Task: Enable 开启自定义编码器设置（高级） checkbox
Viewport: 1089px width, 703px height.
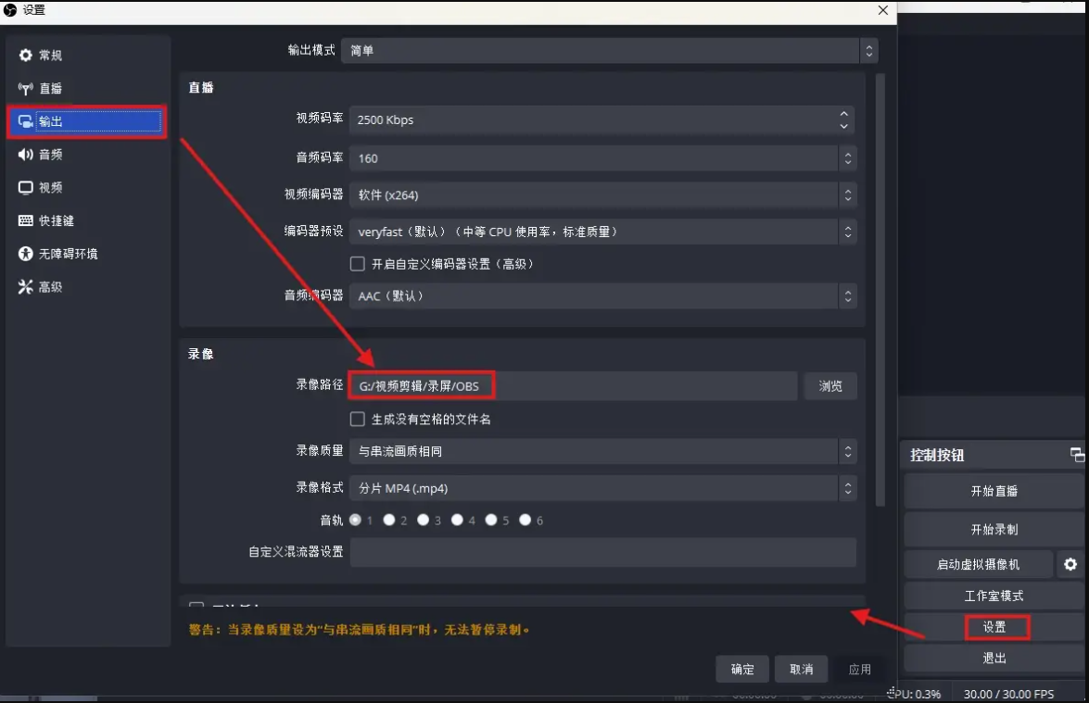Action: [357, 264]
